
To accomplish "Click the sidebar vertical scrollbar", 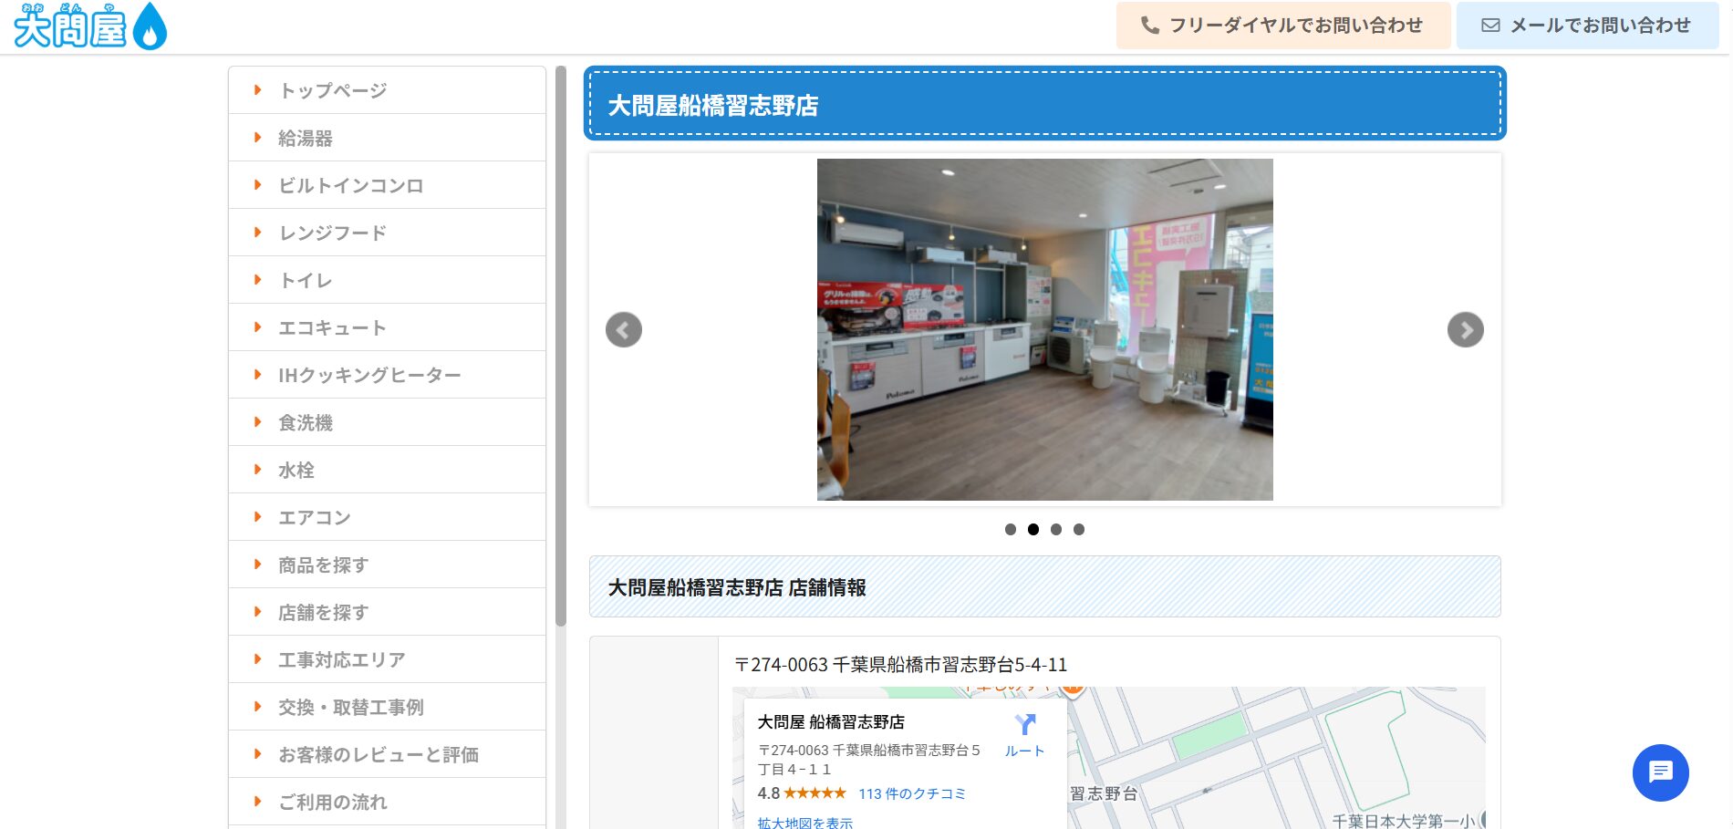I will tap(560, 347).
